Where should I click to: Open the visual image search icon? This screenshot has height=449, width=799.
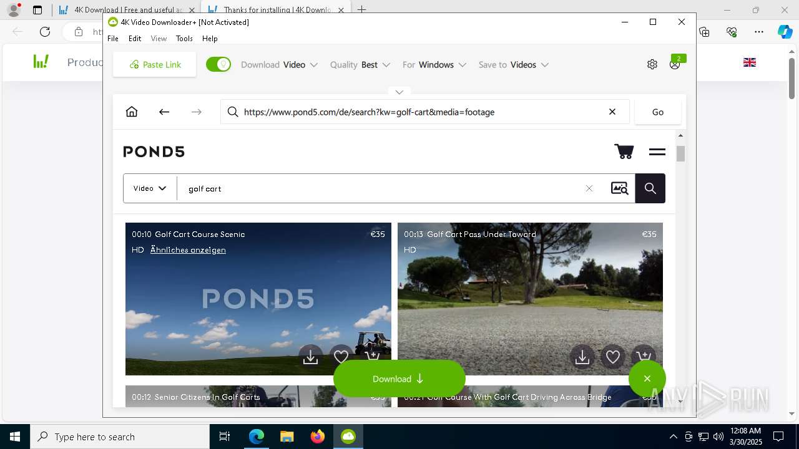click(x=619, y=188)
